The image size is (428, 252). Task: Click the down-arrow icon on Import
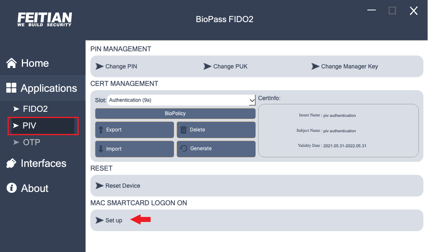click(x=101, y=149)
